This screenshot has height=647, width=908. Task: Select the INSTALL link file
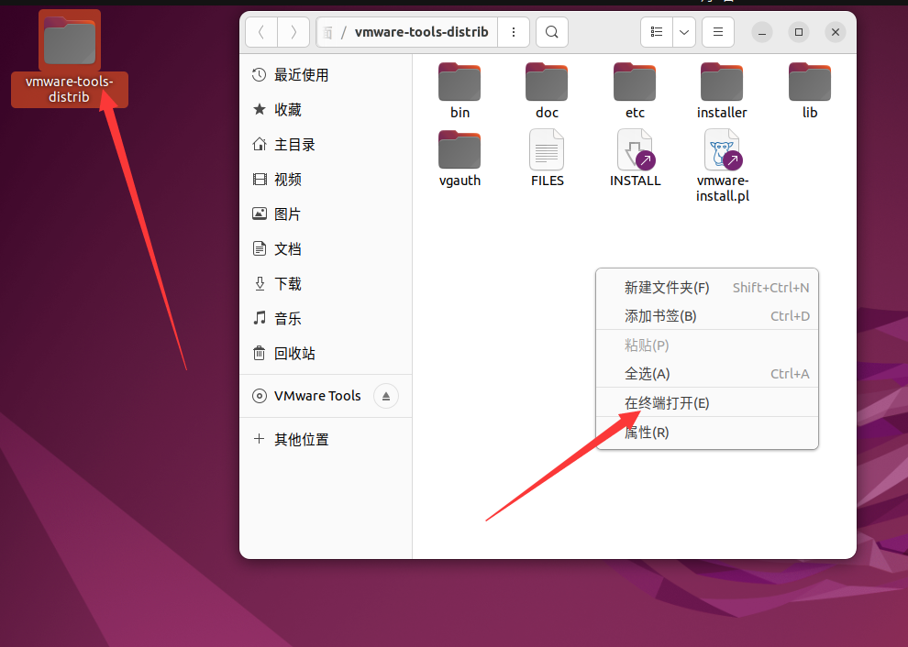635,159
